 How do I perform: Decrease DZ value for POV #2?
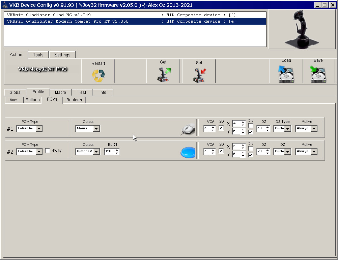(267, 153)
